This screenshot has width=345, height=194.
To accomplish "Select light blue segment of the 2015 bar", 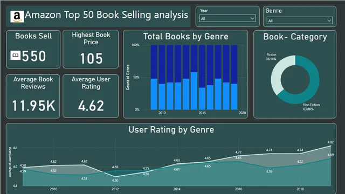I will [x=202, y=99].
